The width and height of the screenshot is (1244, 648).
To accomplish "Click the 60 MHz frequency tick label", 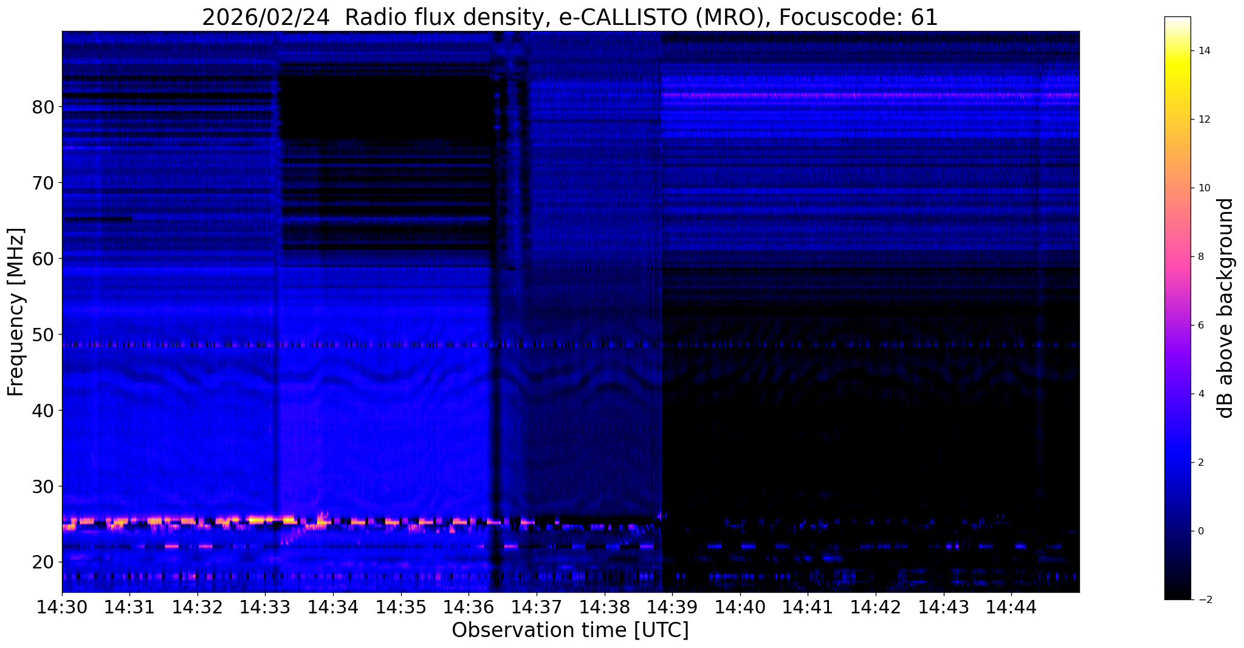I will point(43,259).
